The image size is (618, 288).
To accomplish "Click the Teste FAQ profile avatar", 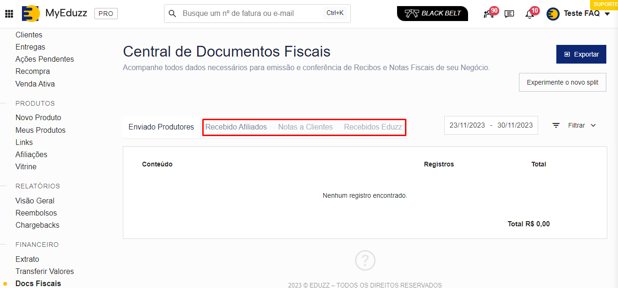I will pos(553,14).
